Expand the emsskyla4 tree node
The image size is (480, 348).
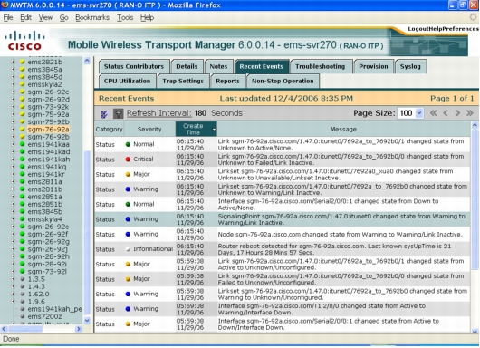tap(13, 219)
